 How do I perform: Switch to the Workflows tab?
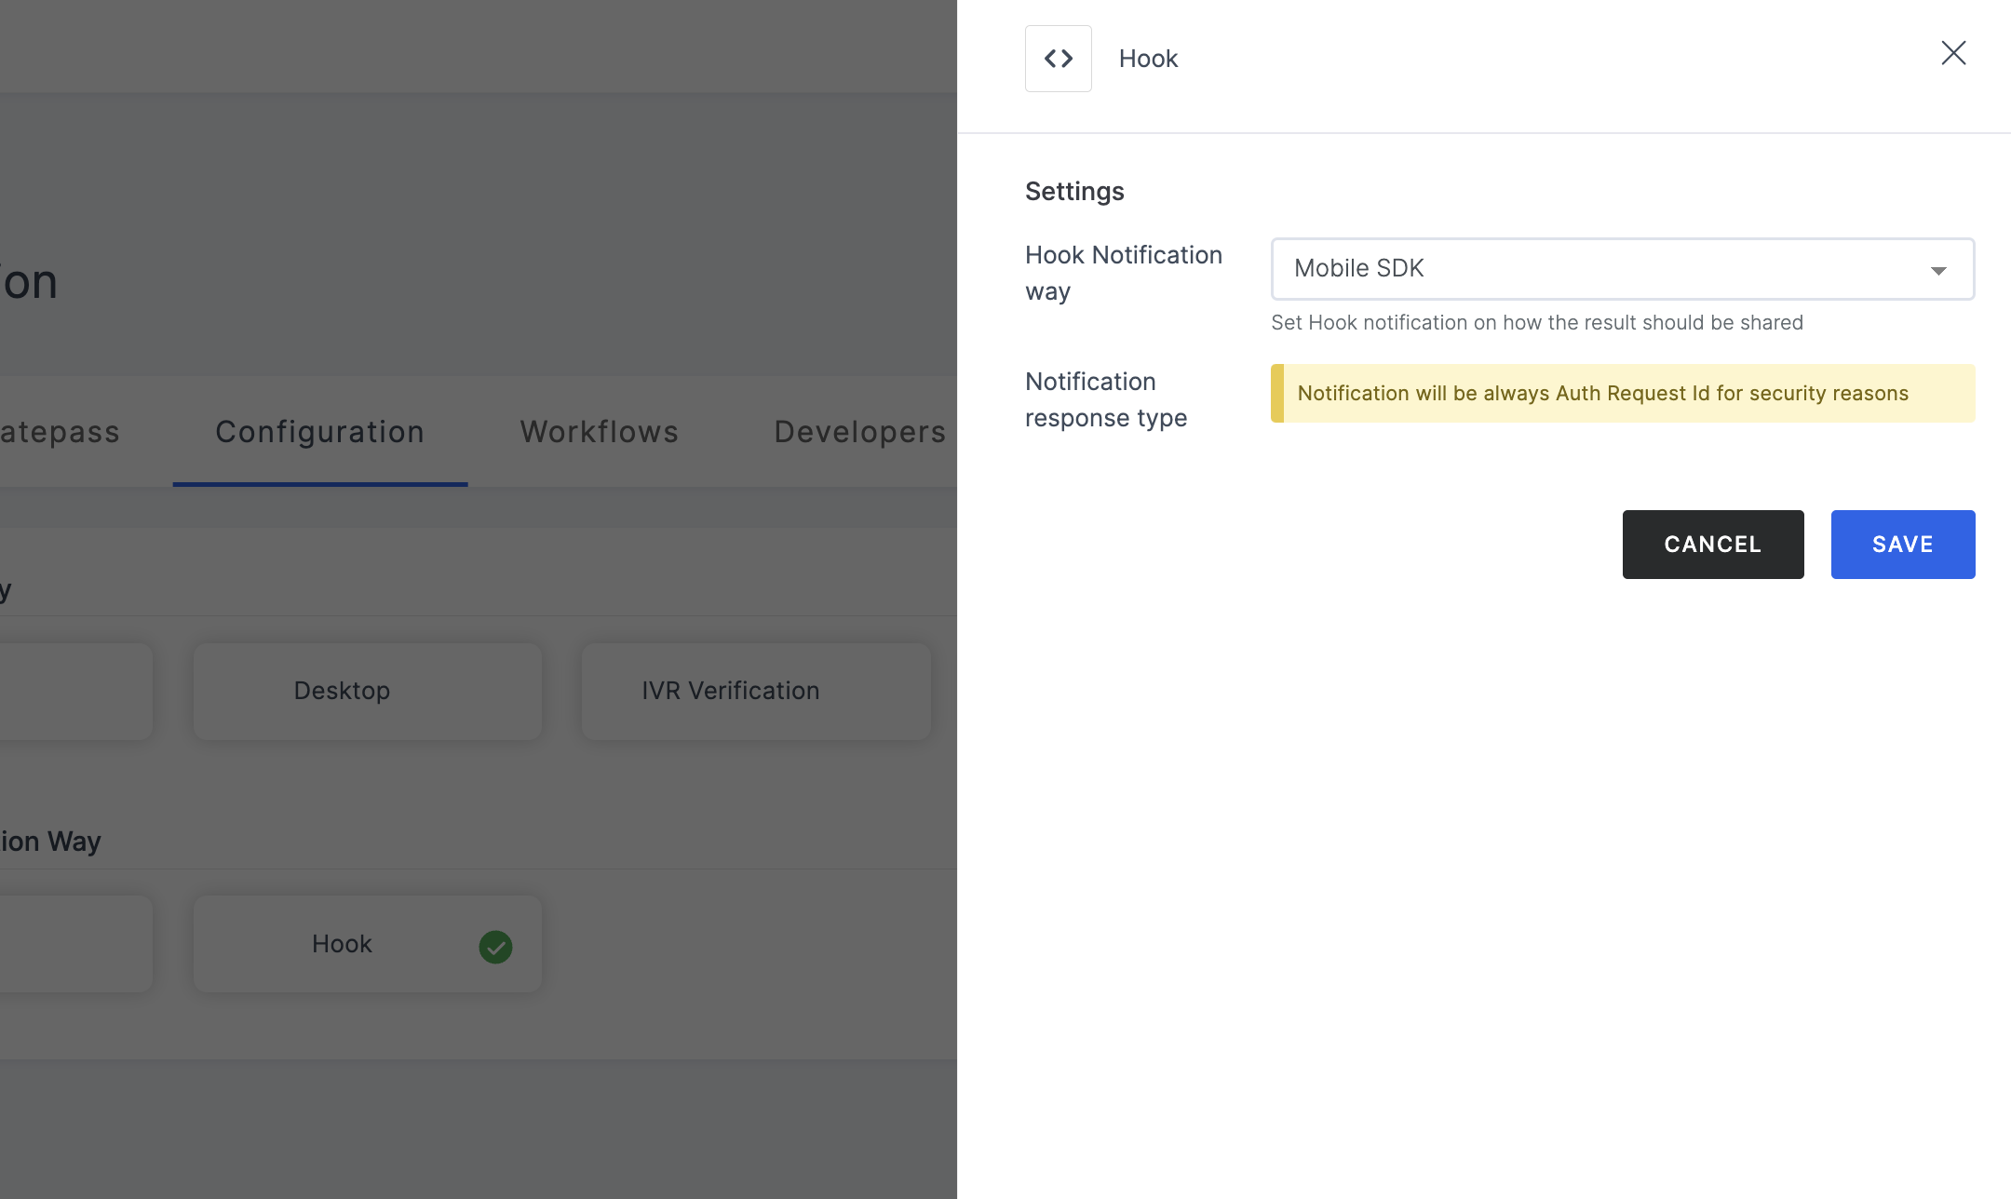click(600, 431)
